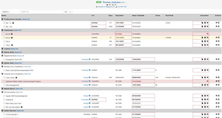Viewport: 222px width, 118px height.
Task: Open the list icon for Federal I9
Action: 205,99
